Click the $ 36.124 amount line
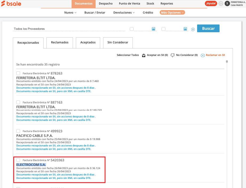Screen dimensions: 246x188 [x=58, y=168]
